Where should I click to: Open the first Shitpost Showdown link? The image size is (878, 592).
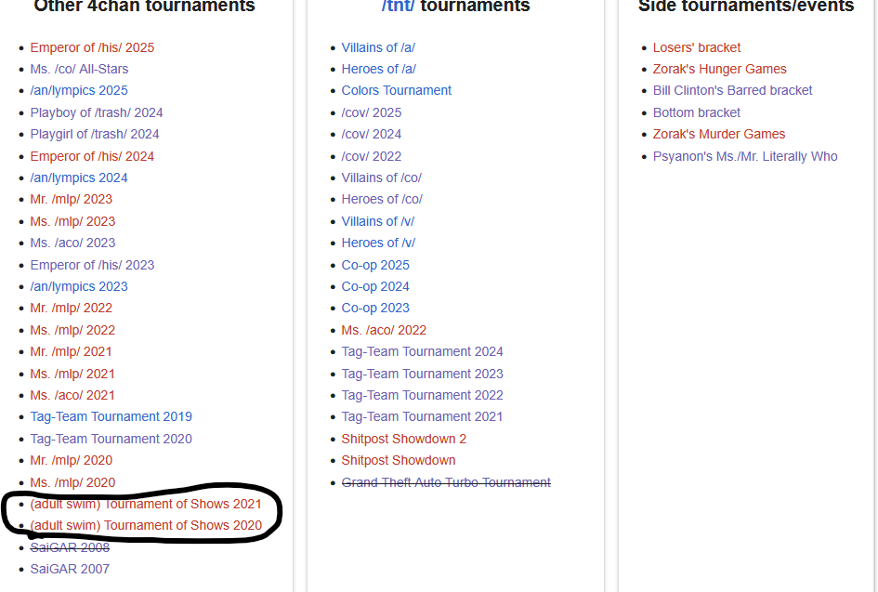coord(399,460)
